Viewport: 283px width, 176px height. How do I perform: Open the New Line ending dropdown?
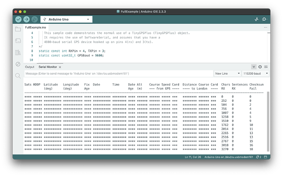227,73
